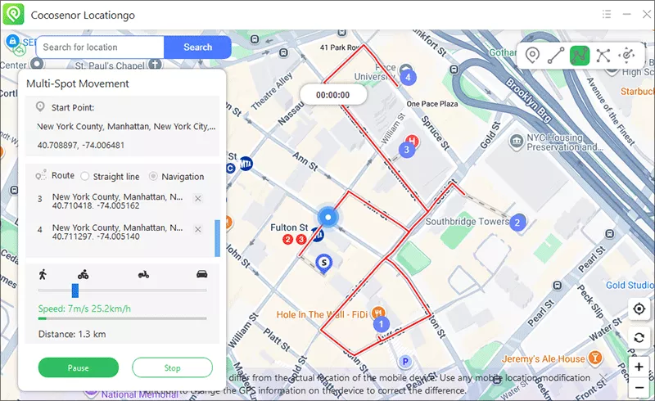Pick the bicycle speed icon
Image resolution: width=655 pixels, height=401 pixels.
[x=82, y=274]
